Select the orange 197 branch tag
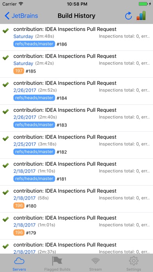Screen dimensions: 153x272 [x=19, y=71]
